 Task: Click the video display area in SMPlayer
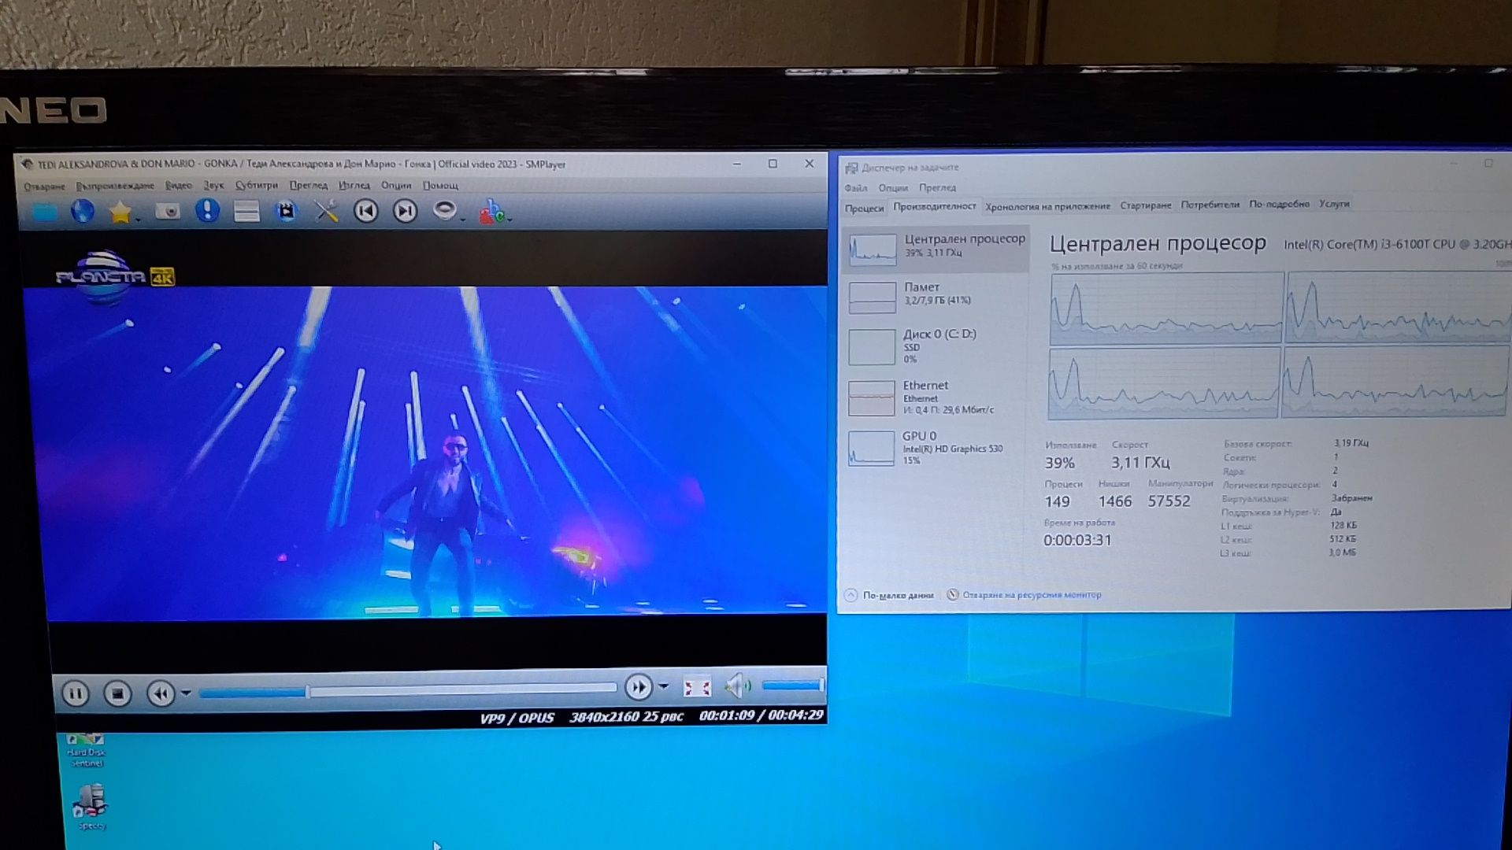[425, 453]
